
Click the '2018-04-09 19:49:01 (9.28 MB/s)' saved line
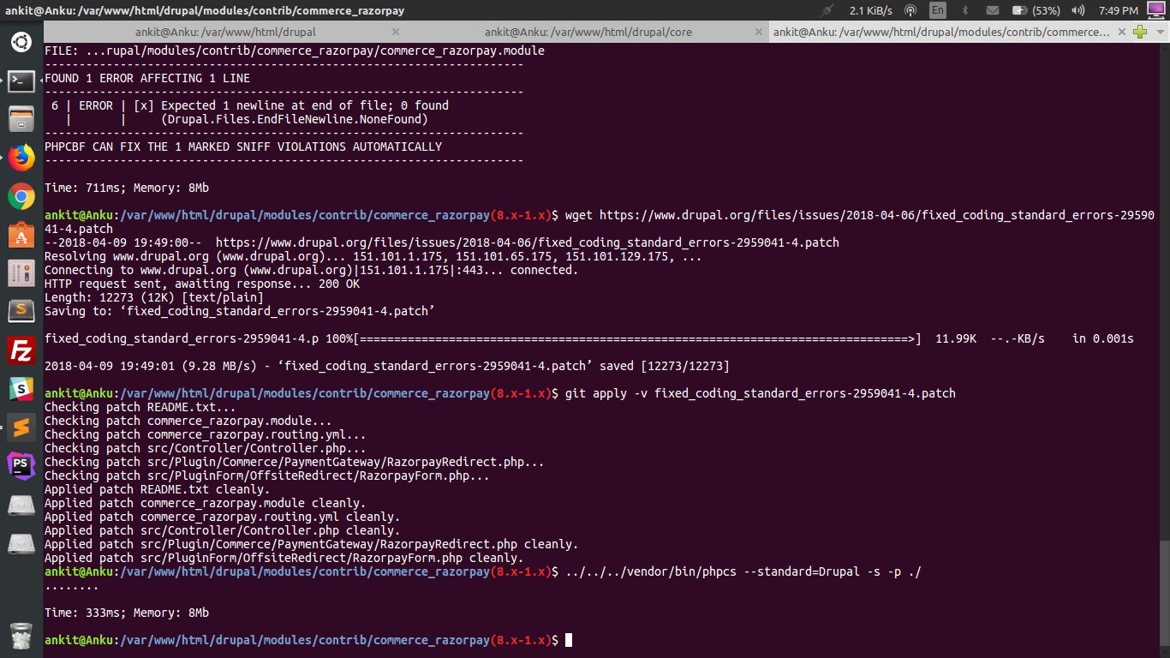click(387, 366)
